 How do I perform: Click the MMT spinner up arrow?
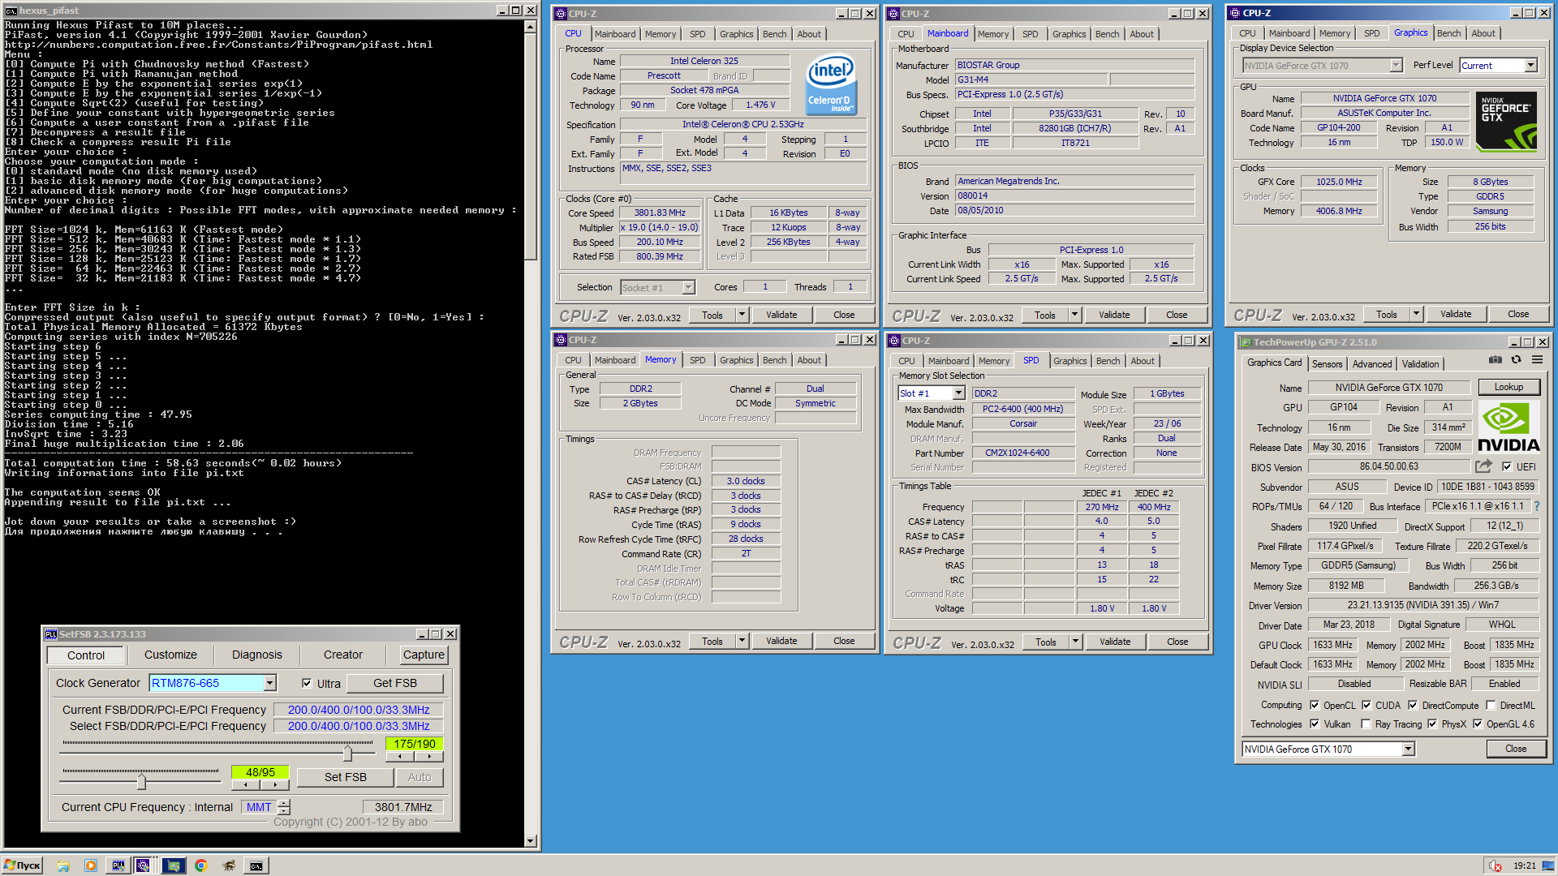click(284, 803)
